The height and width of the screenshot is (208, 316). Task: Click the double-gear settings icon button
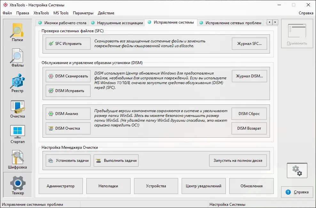[x=297, y=170]
